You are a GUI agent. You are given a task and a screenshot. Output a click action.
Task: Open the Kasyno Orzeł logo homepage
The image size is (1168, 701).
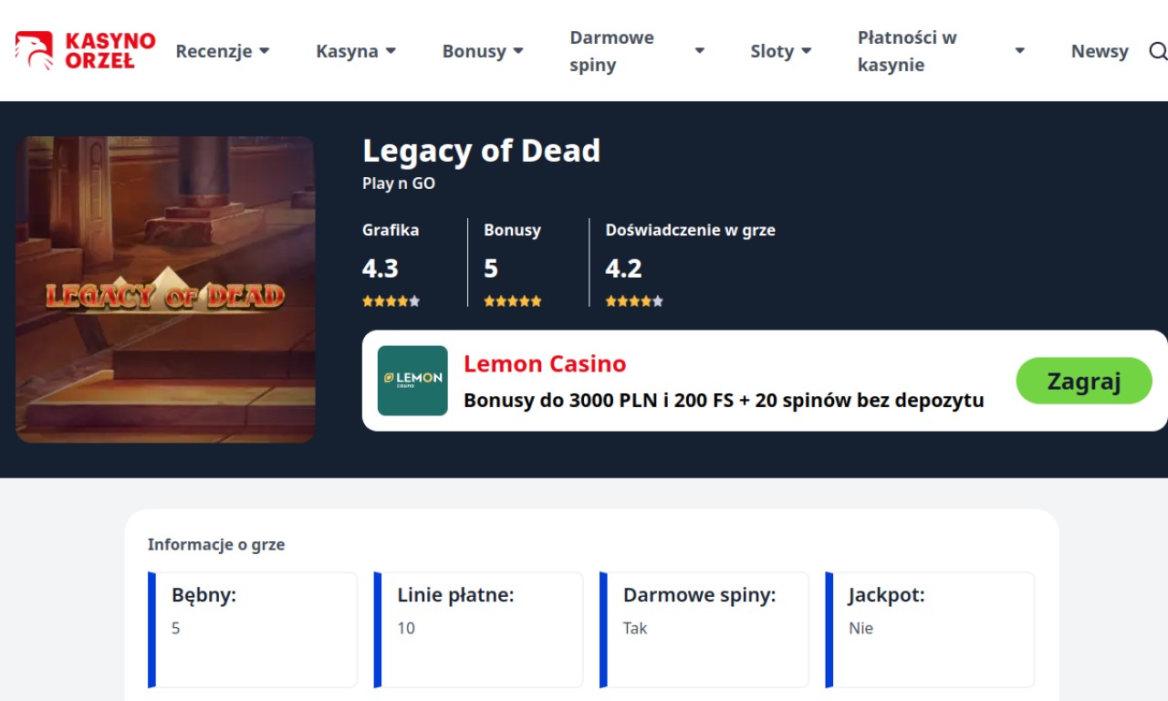point(85,51)
